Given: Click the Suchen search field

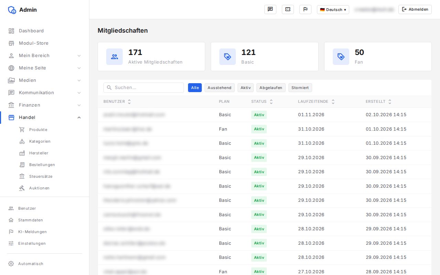Looking at the screenshot, I should (144, 88).
